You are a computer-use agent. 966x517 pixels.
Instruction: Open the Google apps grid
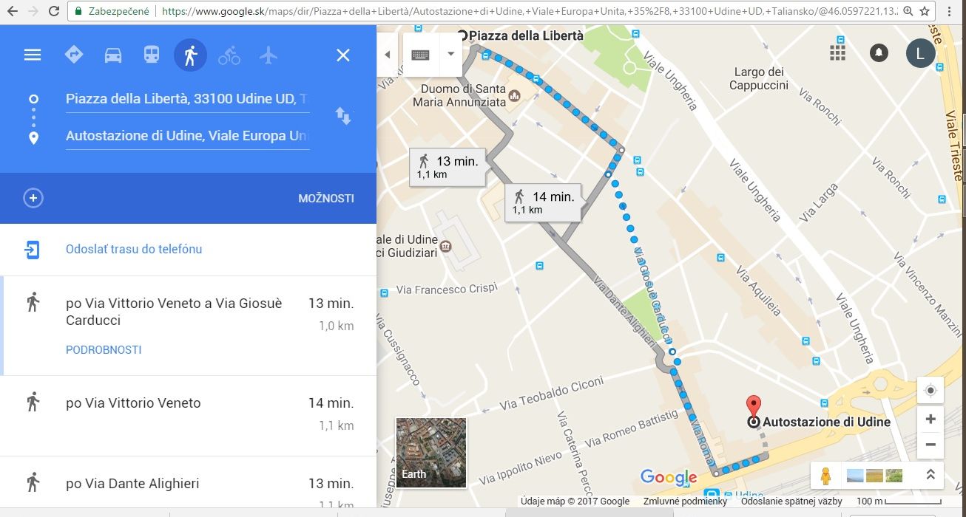point(837,52)
